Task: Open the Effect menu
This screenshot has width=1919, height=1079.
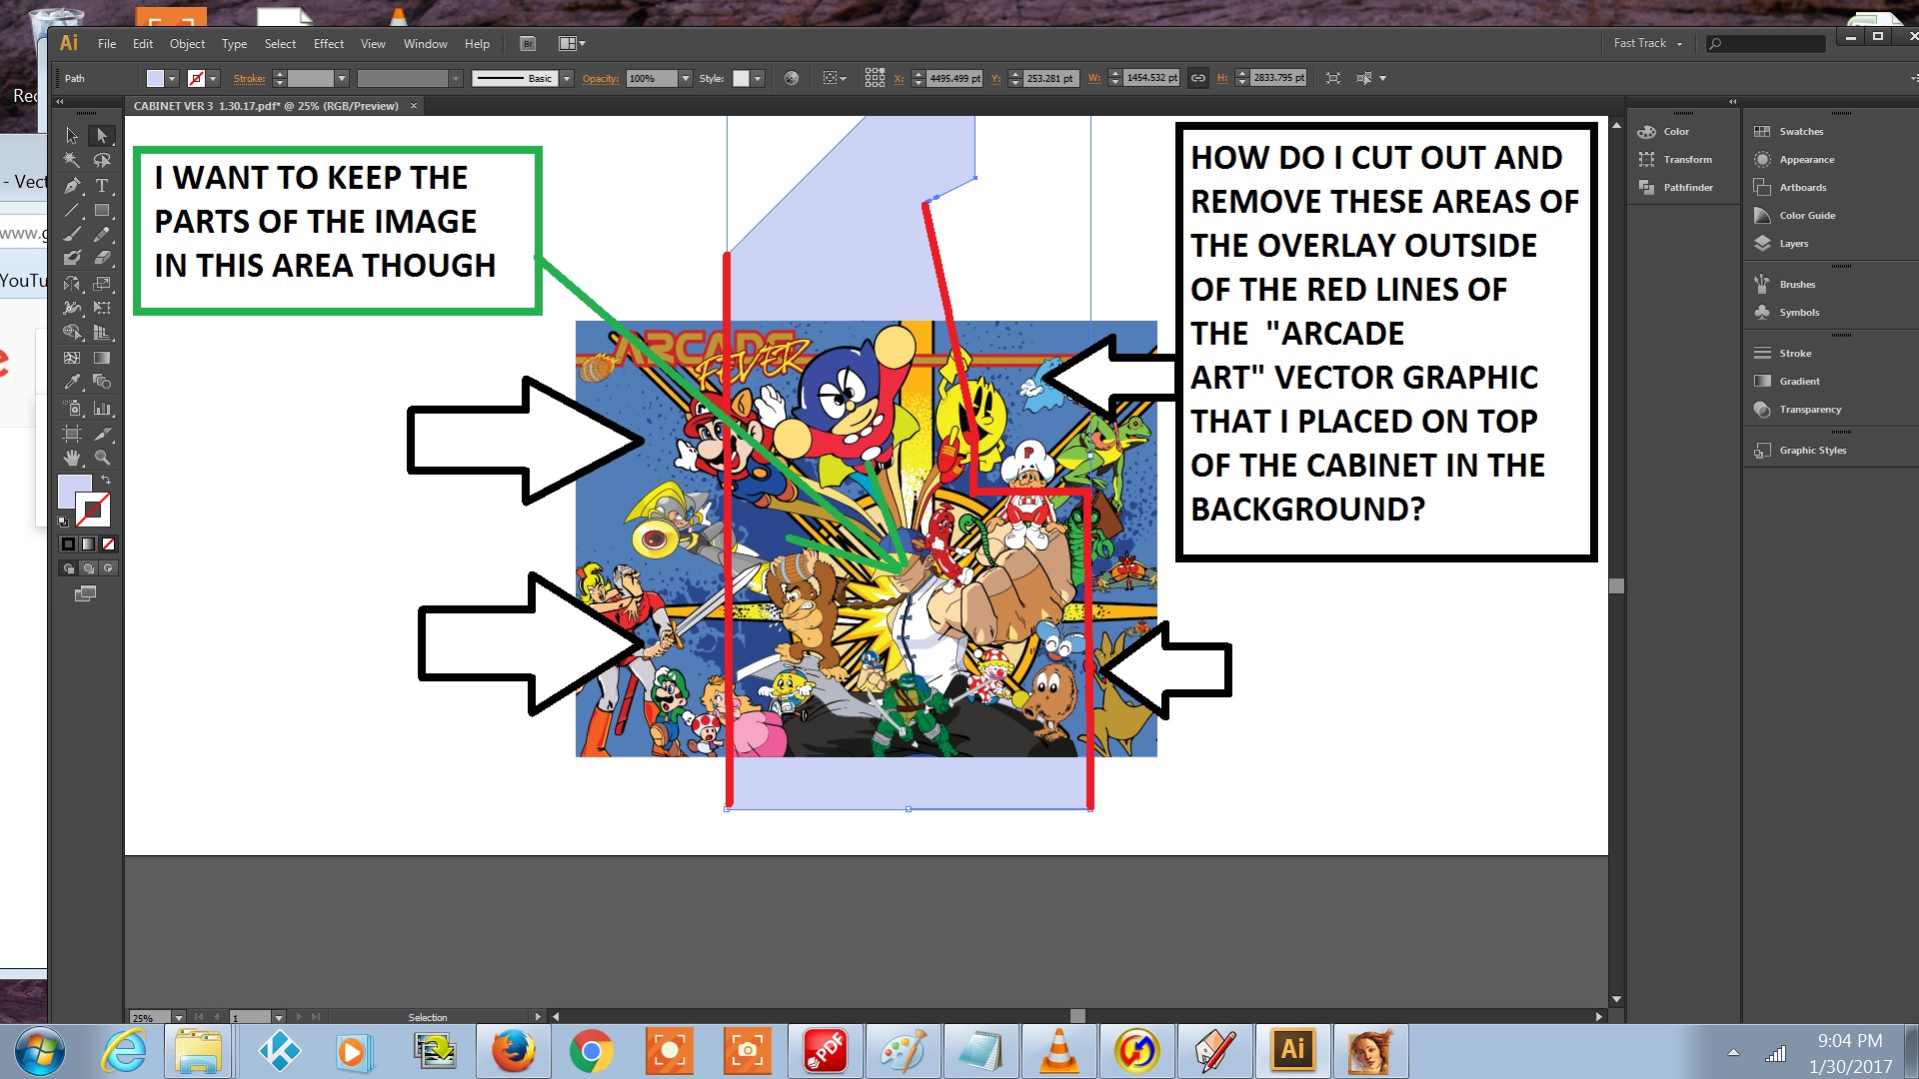Action: [x=329, y=44]
